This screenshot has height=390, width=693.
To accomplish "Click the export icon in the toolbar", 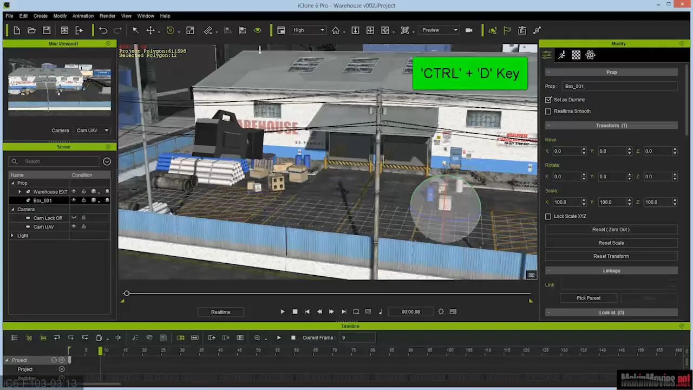I will coord(79,30).
